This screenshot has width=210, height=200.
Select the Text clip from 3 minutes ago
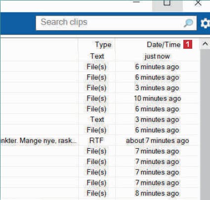99,119
